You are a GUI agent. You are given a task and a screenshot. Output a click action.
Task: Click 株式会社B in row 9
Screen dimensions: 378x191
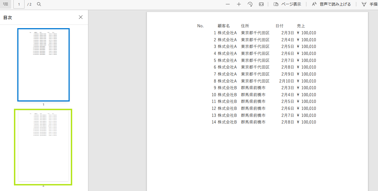click(x=227, y=88)
